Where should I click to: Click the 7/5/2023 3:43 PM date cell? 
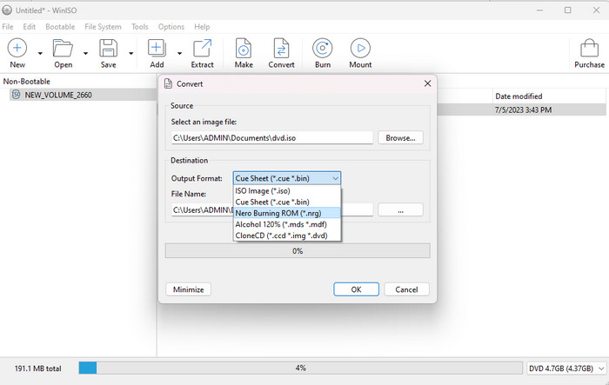coord(523,110)
